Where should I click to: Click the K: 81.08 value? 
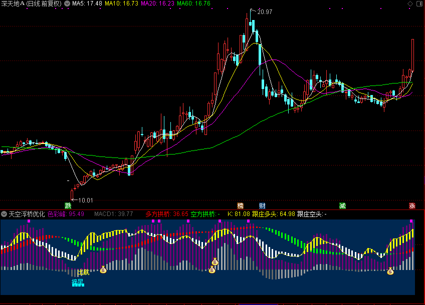[x=239, y=214]
